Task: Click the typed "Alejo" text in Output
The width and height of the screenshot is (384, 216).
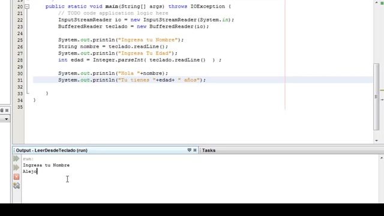Action: [x=29, y=172]
